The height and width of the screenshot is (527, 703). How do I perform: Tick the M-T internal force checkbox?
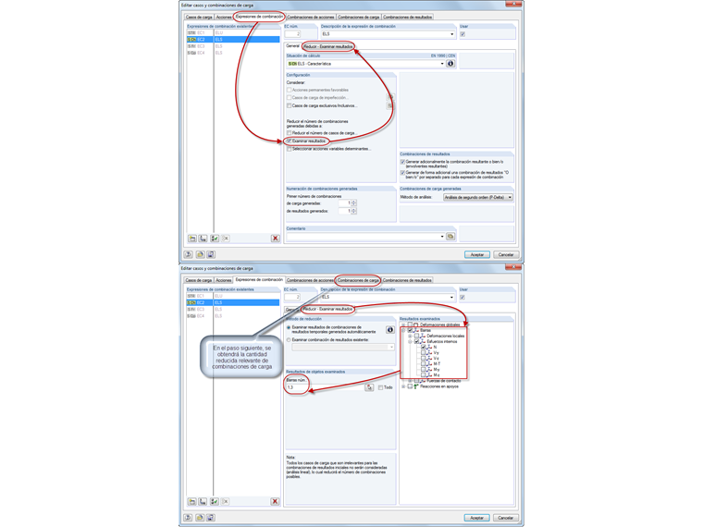(424, 364)
